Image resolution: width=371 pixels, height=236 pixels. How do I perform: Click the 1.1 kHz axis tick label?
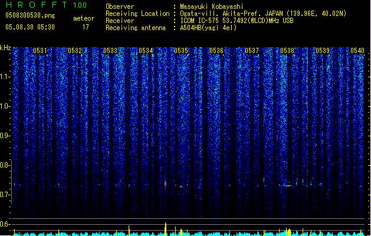pyautogui.click(x=5, y=77)
